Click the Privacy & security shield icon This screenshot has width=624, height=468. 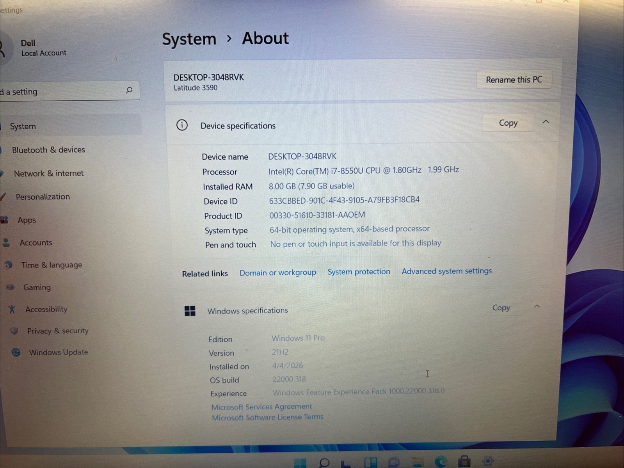(14, 331)
